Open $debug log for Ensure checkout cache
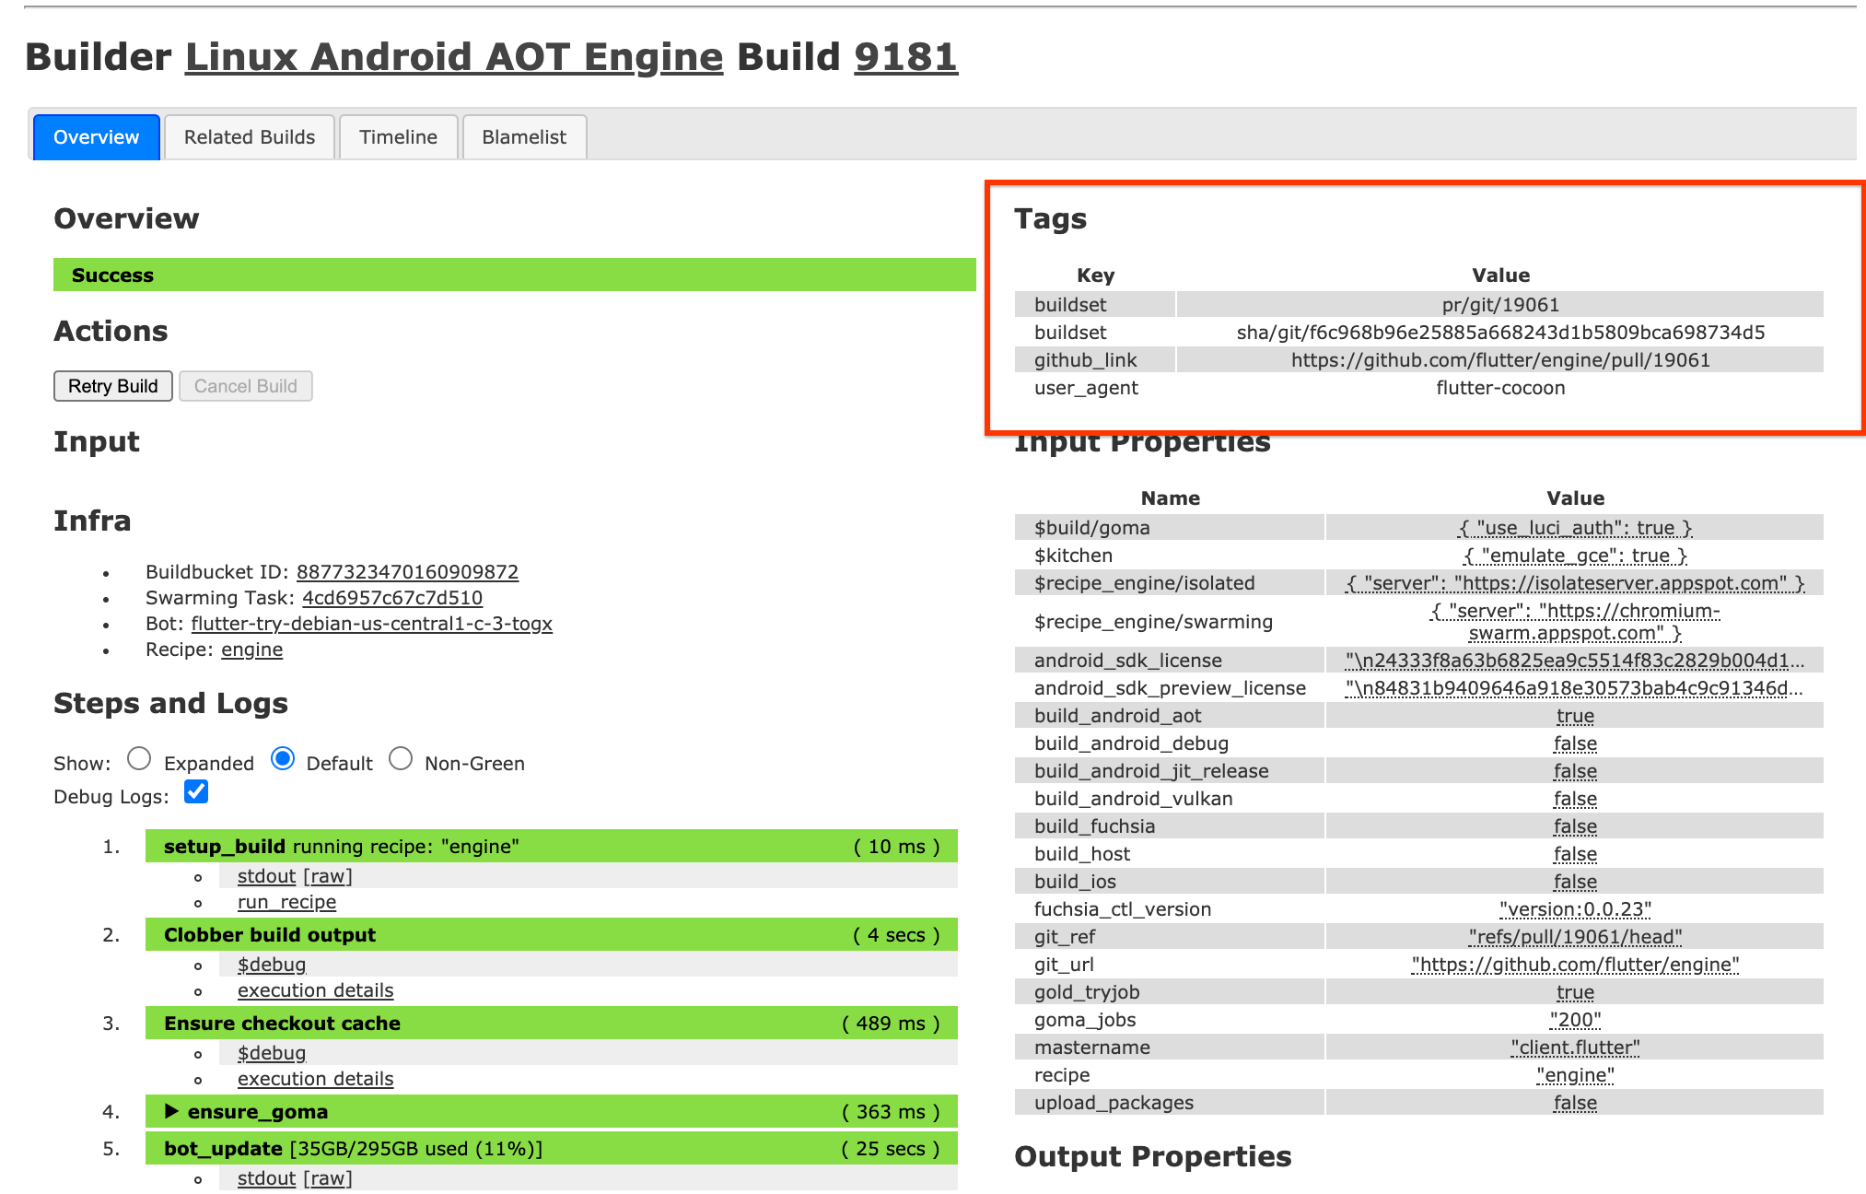Viewport: 1866px width, 1194px height. 271,1053
